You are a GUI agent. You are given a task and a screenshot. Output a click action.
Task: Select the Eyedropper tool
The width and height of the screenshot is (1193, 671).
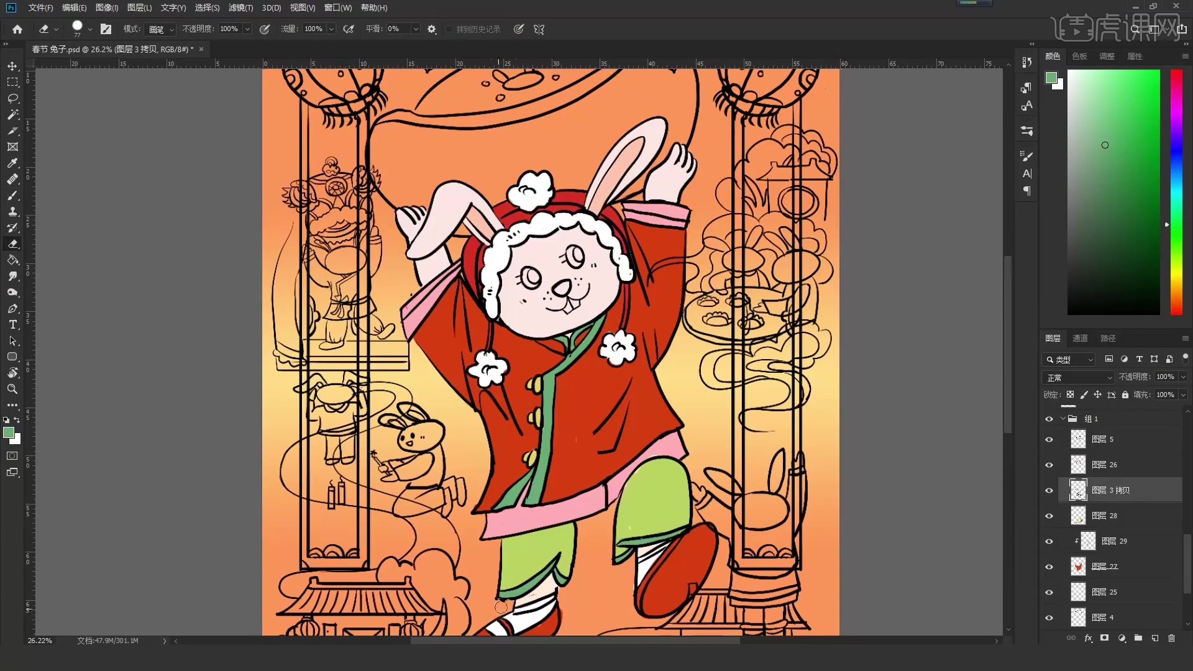[12, 163]
